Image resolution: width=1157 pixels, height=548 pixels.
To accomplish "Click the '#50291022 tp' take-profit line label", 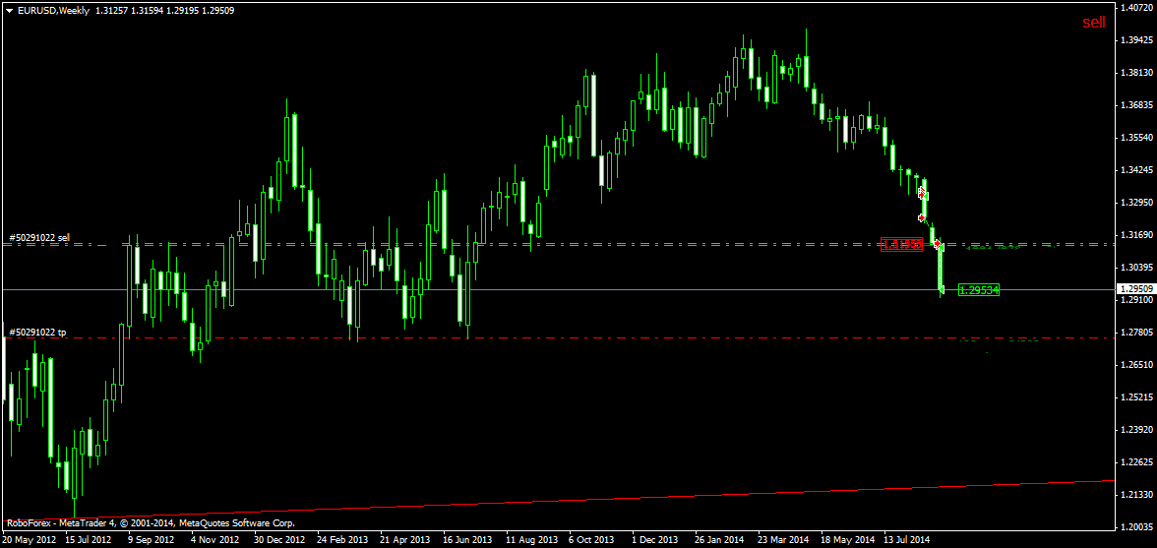I will [x=37, y=333].
